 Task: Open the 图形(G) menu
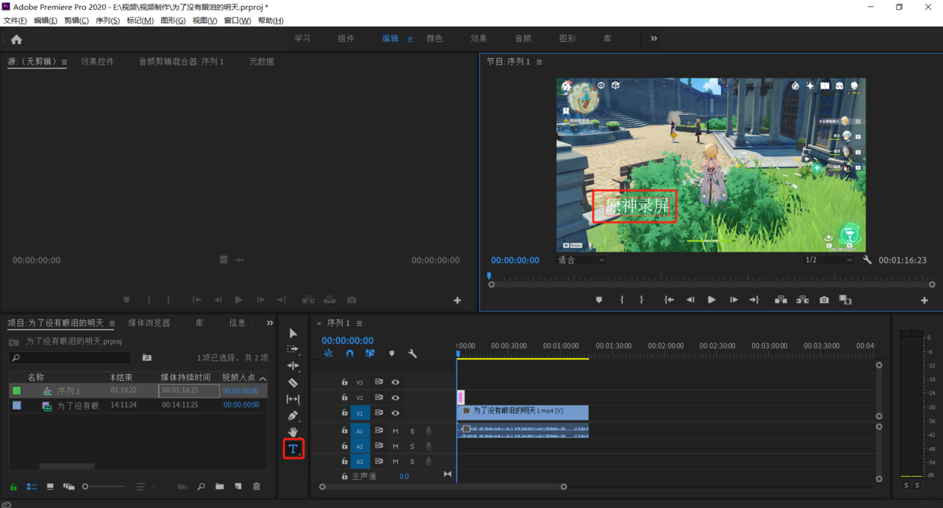pos(173,21)
